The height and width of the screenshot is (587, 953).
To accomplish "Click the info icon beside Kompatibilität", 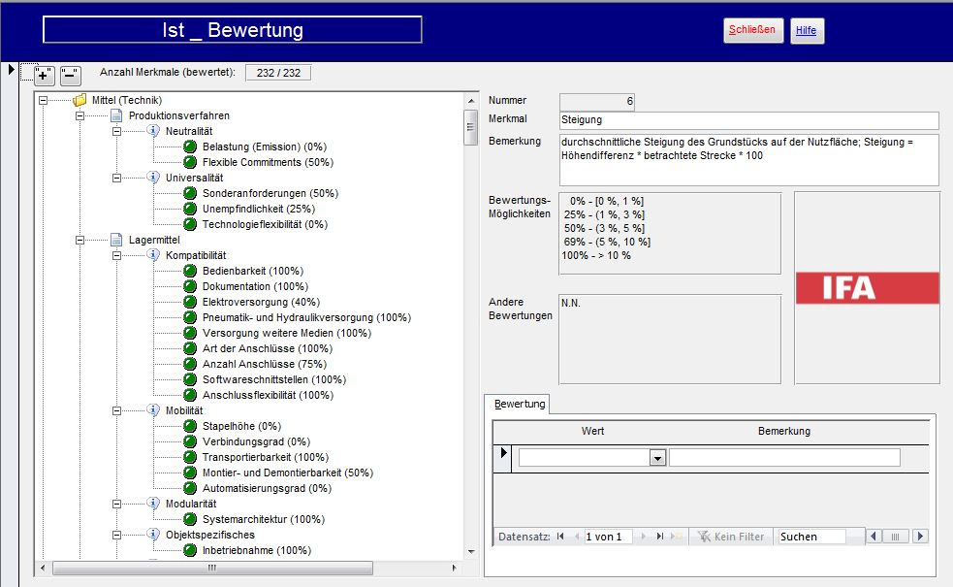I will point(153,255).
